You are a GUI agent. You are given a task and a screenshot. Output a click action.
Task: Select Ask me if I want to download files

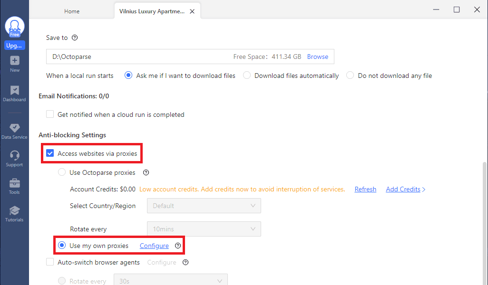[128, 76]
